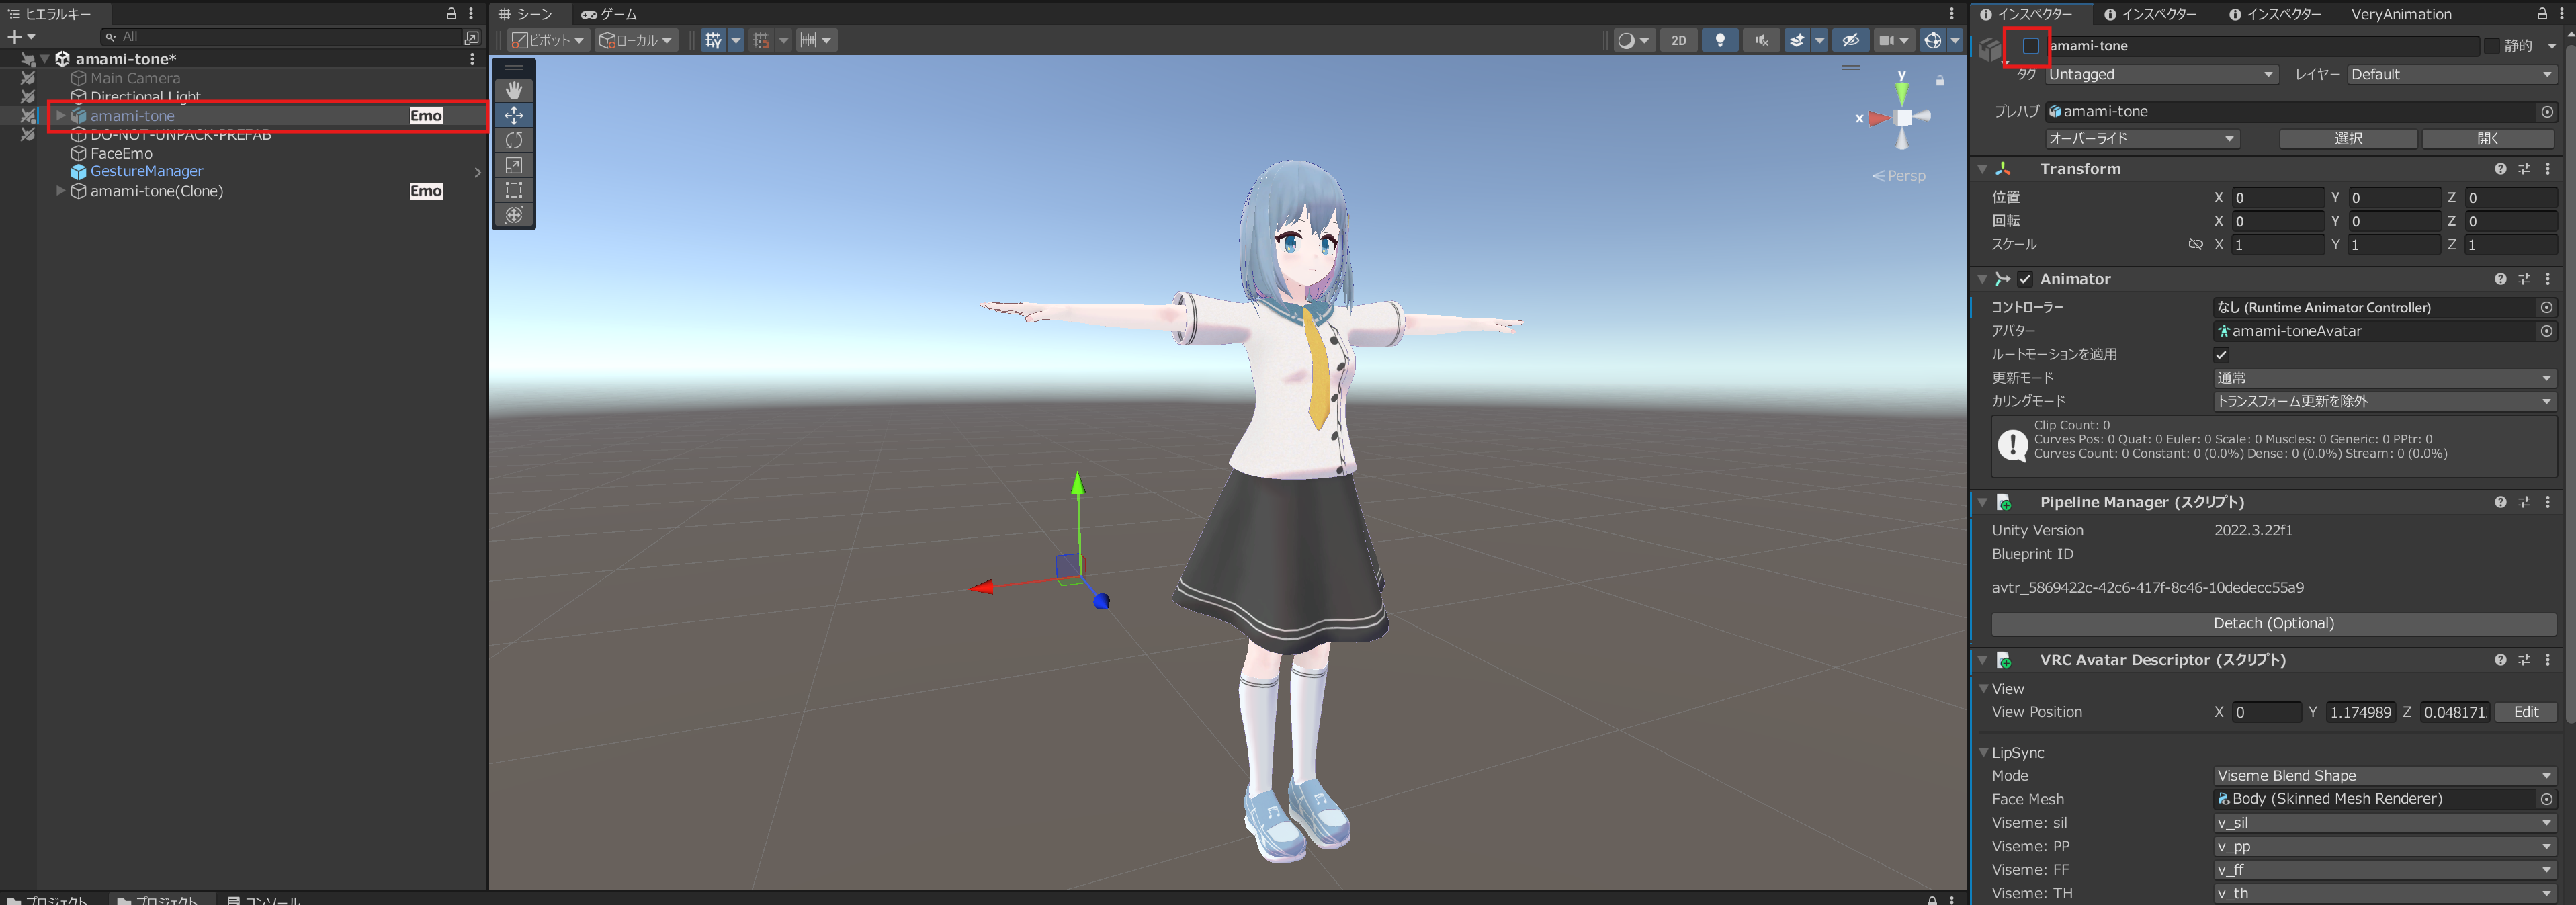
Task: Select the Rotate tool
Action: click(x=514, y=140)
